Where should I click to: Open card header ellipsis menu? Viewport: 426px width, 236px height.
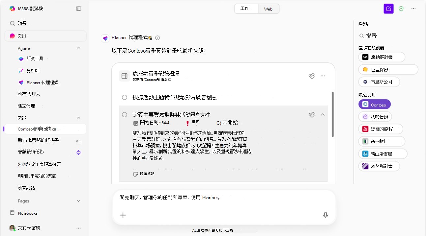[x=323, y=76]
